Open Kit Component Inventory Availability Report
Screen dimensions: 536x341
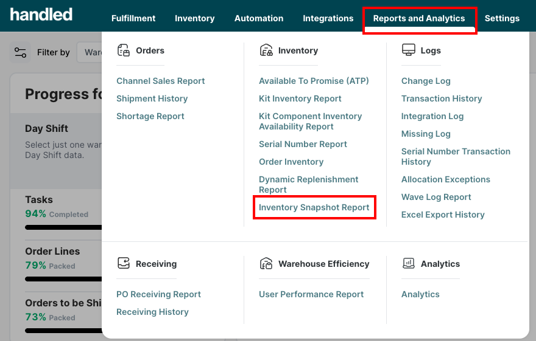pyautogui.click(x=311, y=122)
